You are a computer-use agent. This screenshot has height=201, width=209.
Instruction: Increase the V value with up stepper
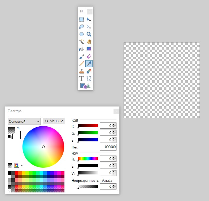tap(114, 171)
